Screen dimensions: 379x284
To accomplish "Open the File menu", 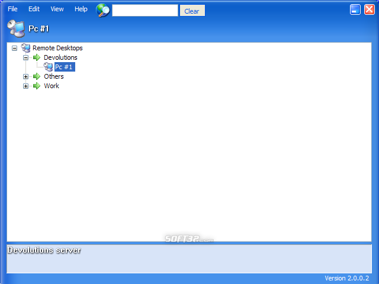I will (x=12, y=9).
